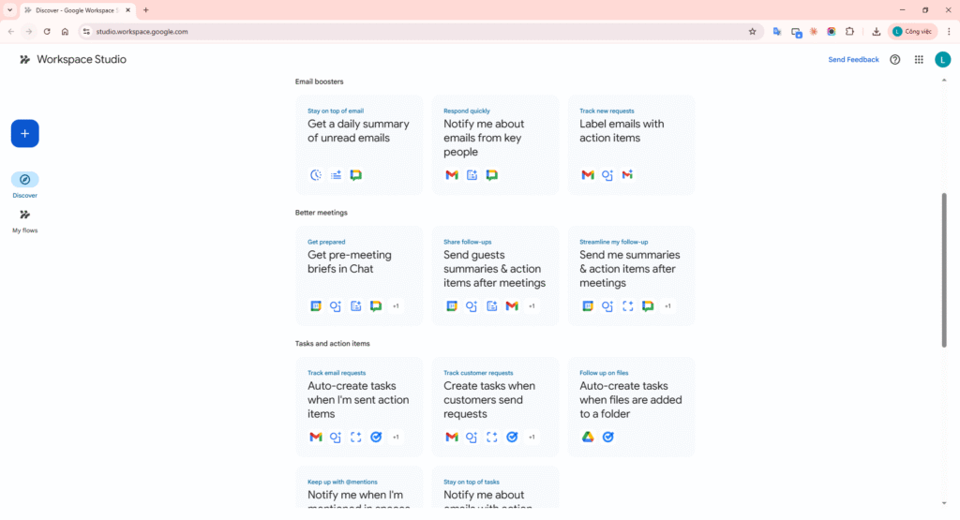Click the blue create new flow button
This screenshot has width=960, height=520.
(x=24, y=134)
